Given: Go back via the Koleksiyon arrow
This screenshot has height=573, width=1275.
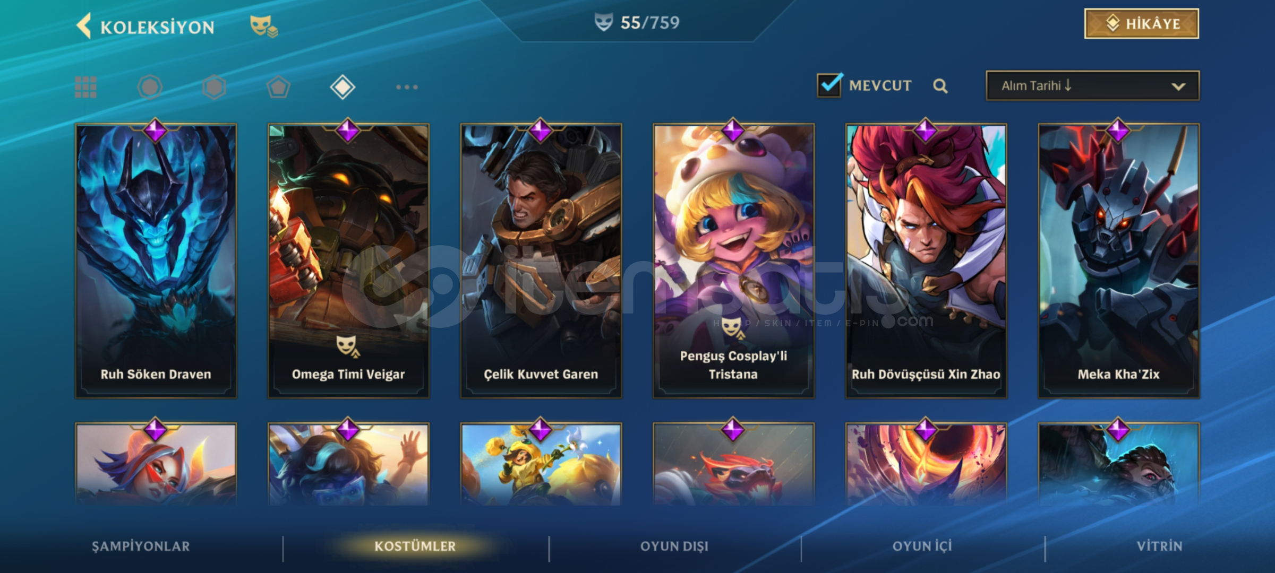Looking at the screenshot, I should (84, 26).
